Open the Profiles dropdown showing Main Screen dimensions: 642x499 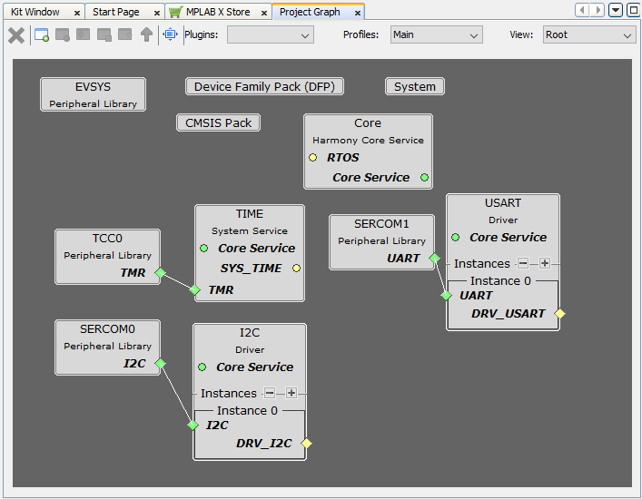click(436, 35)
